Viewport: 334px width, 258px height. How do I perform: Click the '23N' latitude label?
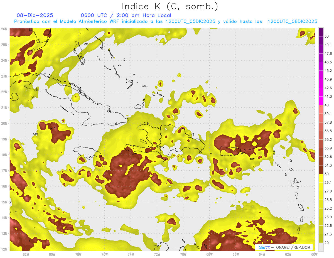pyautogui.click(x=4, y=76)
